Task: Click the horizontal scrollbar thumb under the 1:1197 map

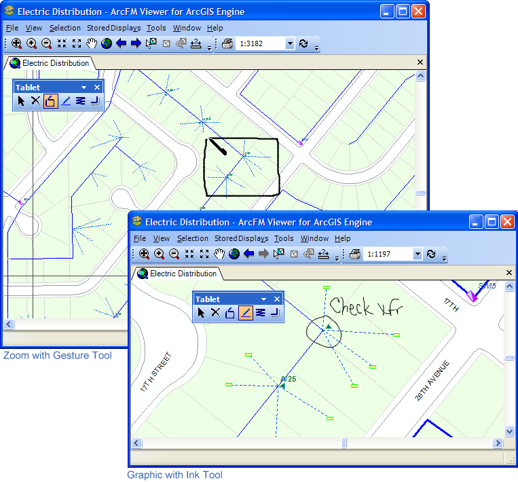Action: (344, 443)
